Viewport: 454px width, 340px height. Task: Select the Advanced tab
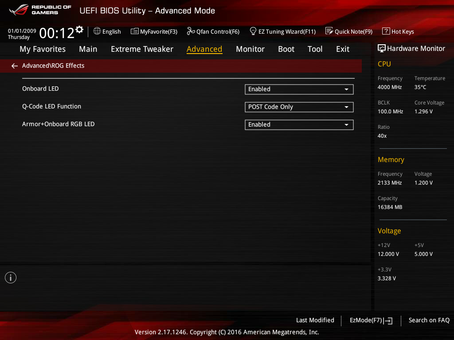[x=204, y=49]
